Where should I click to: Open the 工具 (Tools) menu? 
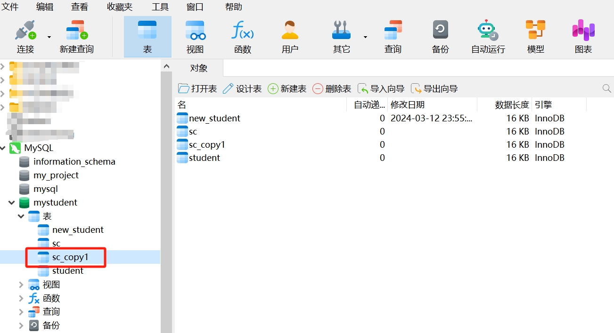(x=160, y=7)
